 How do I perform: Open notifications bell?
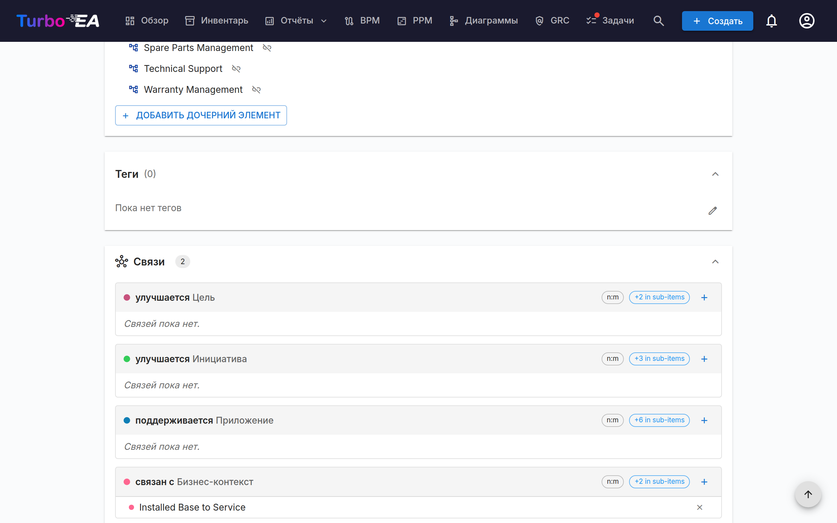771,21
